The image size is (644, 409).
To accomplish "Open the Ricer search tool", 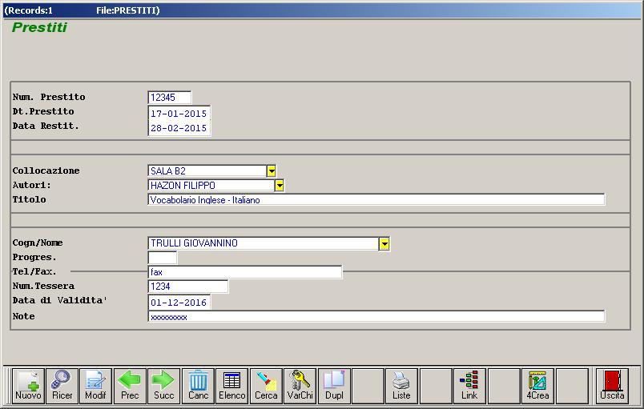I will 62,386.
